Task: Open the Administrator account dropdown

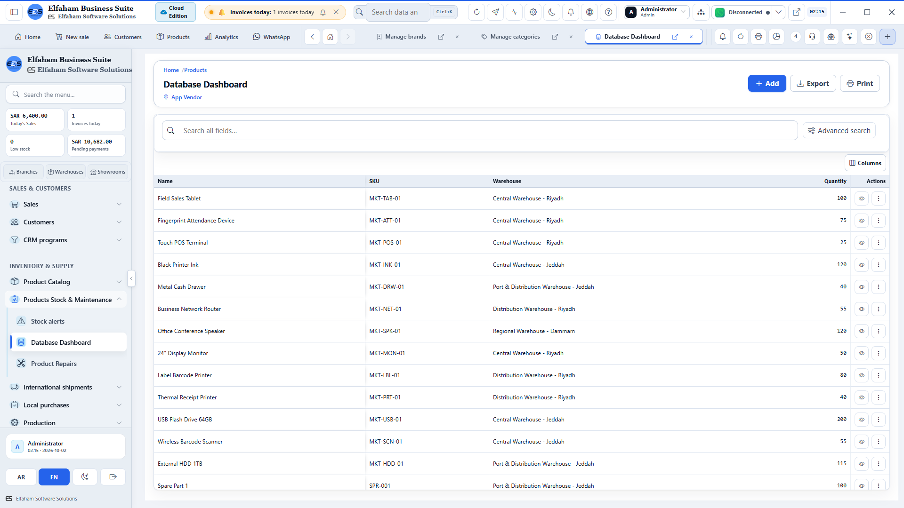Action: tap(657, 12)
